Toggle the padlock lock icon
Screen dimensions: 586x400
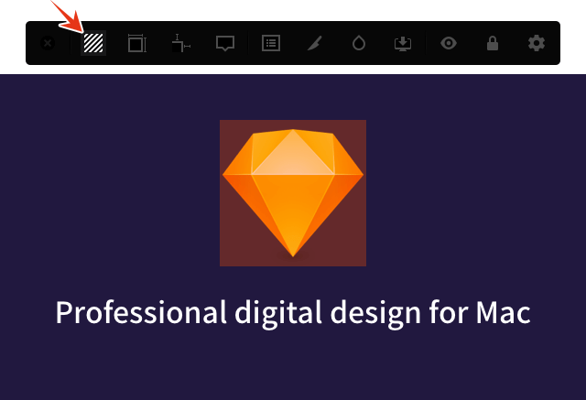pos(493,43)
